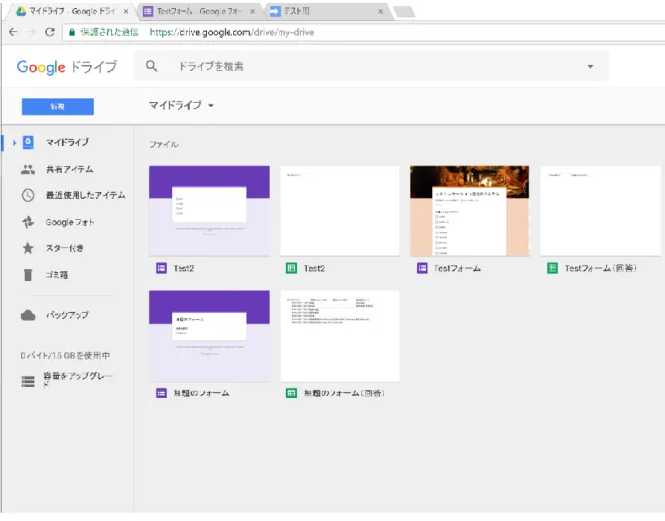Viewport: 665px width, 521px height.
Task: Click the cloud backup icon
Action: (x=28, y=315)
